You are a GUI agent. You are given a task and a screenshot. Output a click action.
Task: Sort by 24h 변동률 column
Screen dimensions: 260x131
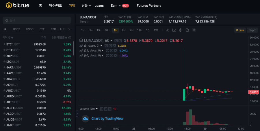[59, 38]
